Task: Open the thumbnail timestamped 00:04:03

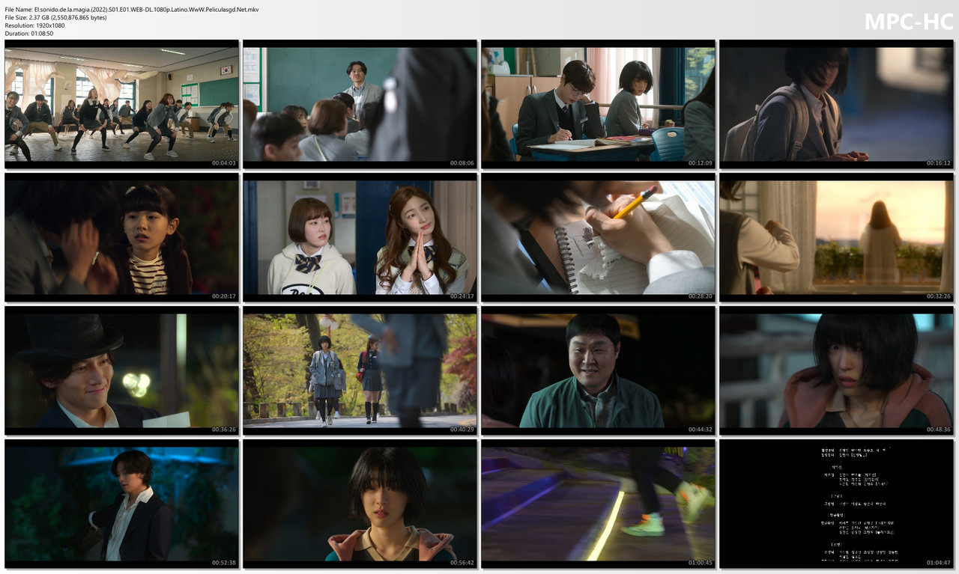Action: point(121,104)
